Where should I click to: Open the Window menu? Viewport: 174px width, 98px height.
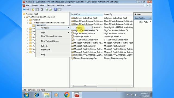coord(61,5)
